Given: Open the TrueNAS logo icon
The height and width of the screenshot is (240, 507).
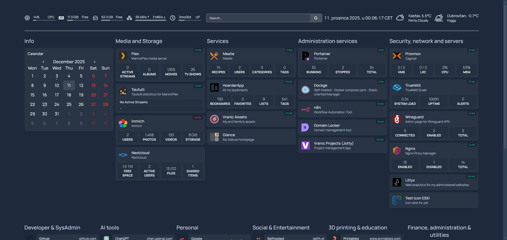Looking at the screenshot, I should point(397,87).
